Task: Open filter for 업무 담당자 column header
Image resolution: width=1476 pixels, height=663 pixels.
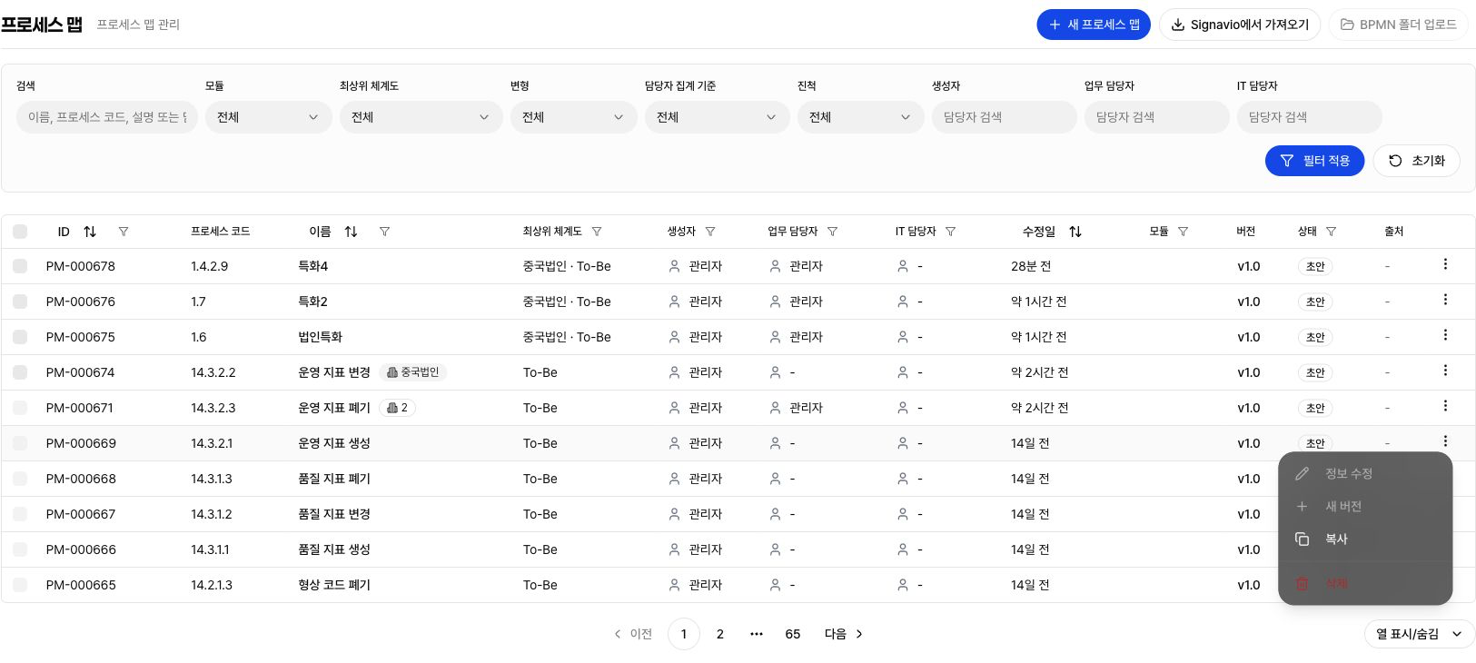Action: coord(833,232)
